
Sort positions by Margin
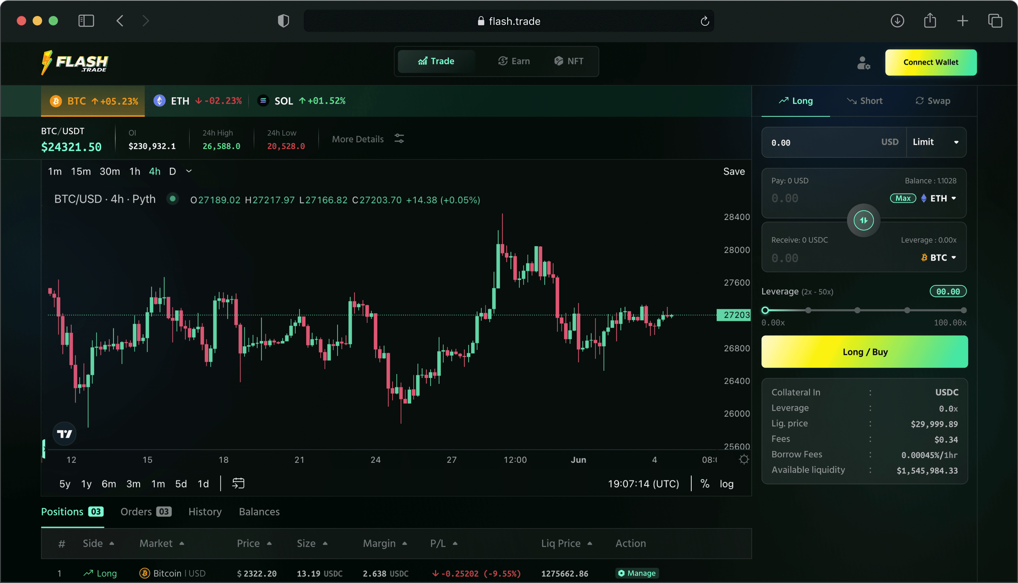(385, 543)
